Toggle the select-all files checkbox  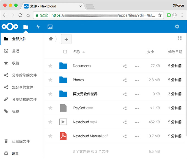65,52
